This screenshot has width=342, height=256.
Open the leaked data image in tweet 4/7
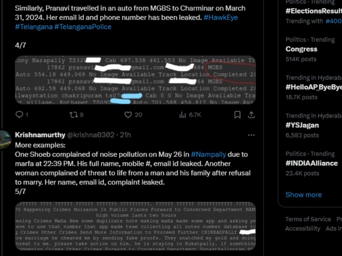click(x=135, y=80)
